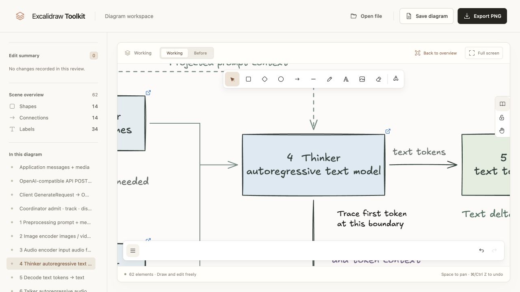
Task: Open link icon on Thinker box
Action: (388, 131)
